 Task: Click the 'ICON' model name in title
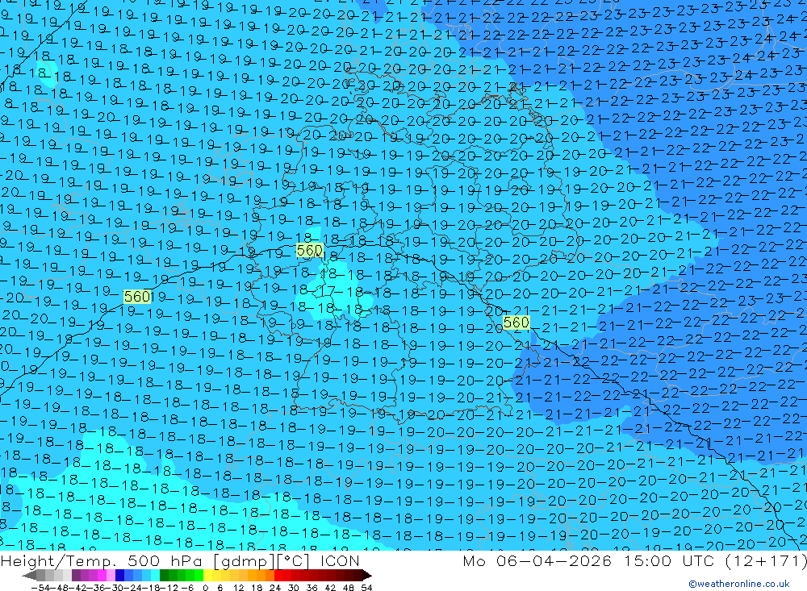[x=340, y=560]
